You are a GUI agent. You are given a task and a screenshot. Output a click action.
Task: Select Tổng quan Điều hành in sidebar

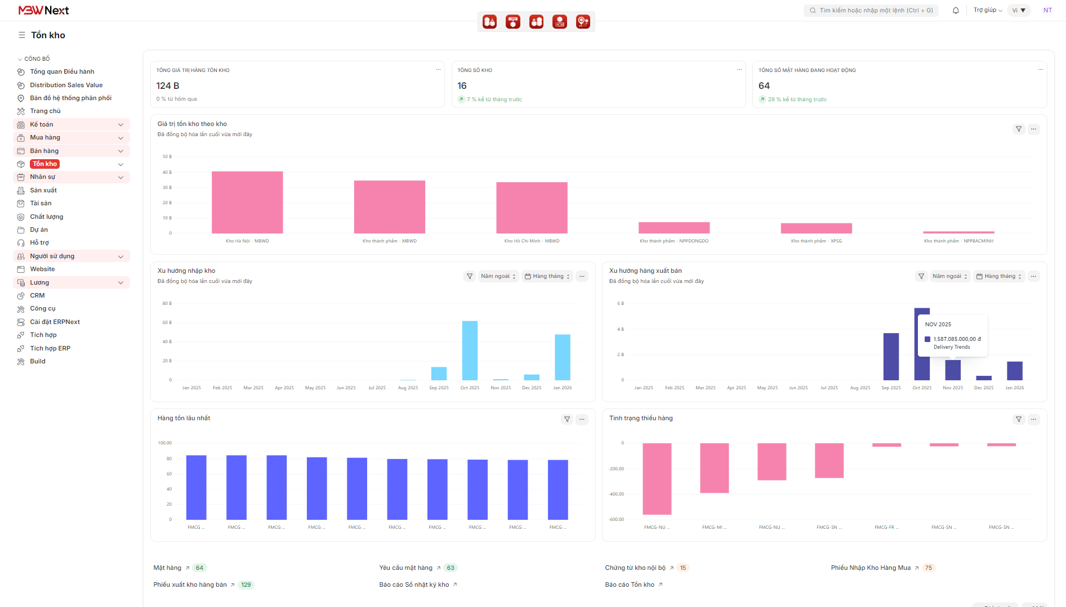pyautogui.click(x=62, y=71)
